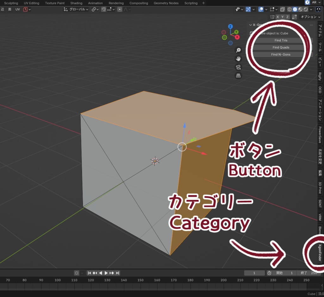This screenshot has width=324, height=297.
Task: Click the Find Quads button
Action: click(281, 48)
